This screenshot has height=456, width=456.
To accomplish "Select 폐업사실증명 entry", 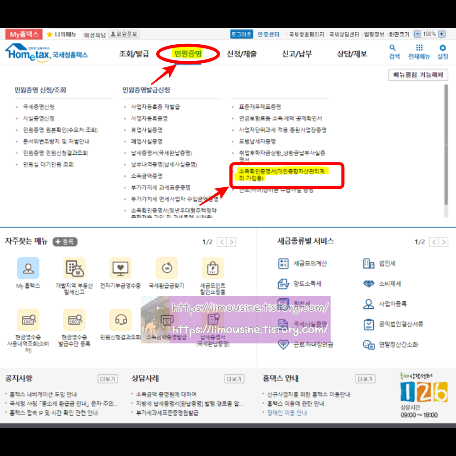I will [x=147, y=142].
